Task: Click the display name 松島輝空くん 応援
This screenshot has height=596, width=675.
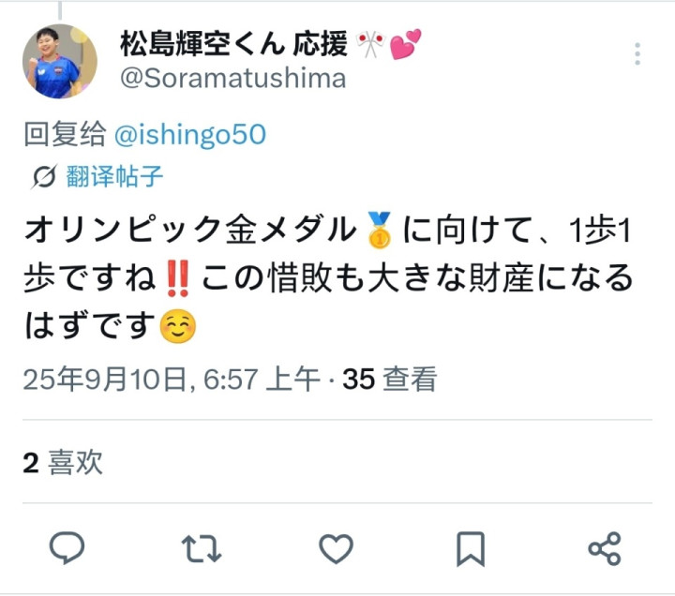Action: pos(234,44)
